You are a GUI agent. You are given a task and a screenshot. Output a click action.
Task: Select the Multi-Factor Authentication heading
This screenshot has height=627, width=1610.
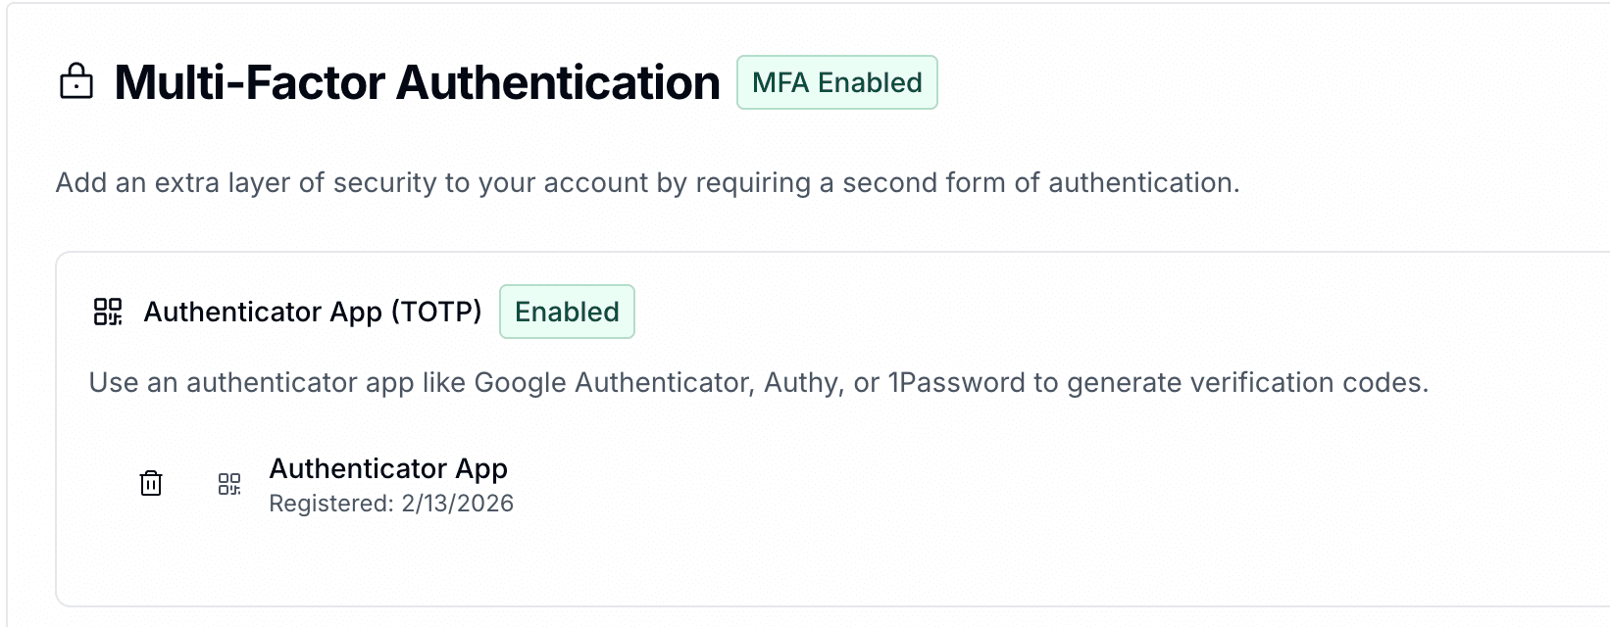coord(417,82)
